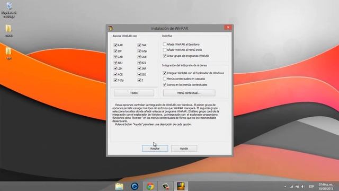Image resolution: width=339 pixels, height=191 pixels.
Task: Close the Instalación de WinRAR dialog
Action: 228,27
